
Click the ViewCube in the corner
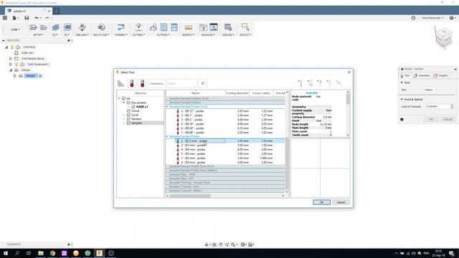pos(443,37)
